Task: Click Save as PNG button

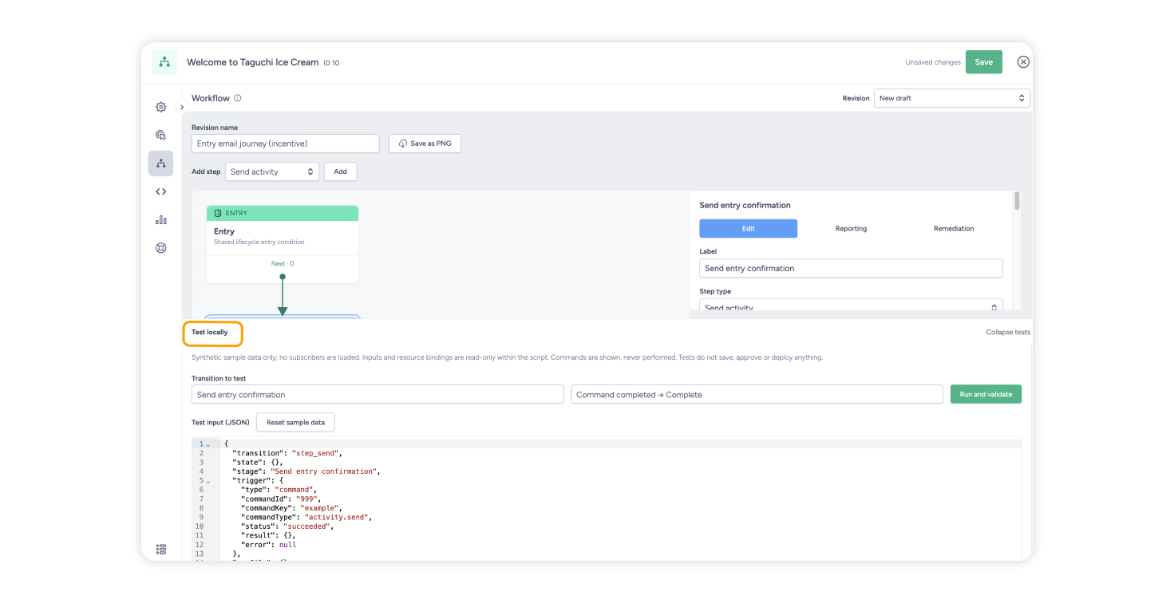Action: tap(425, 144)
